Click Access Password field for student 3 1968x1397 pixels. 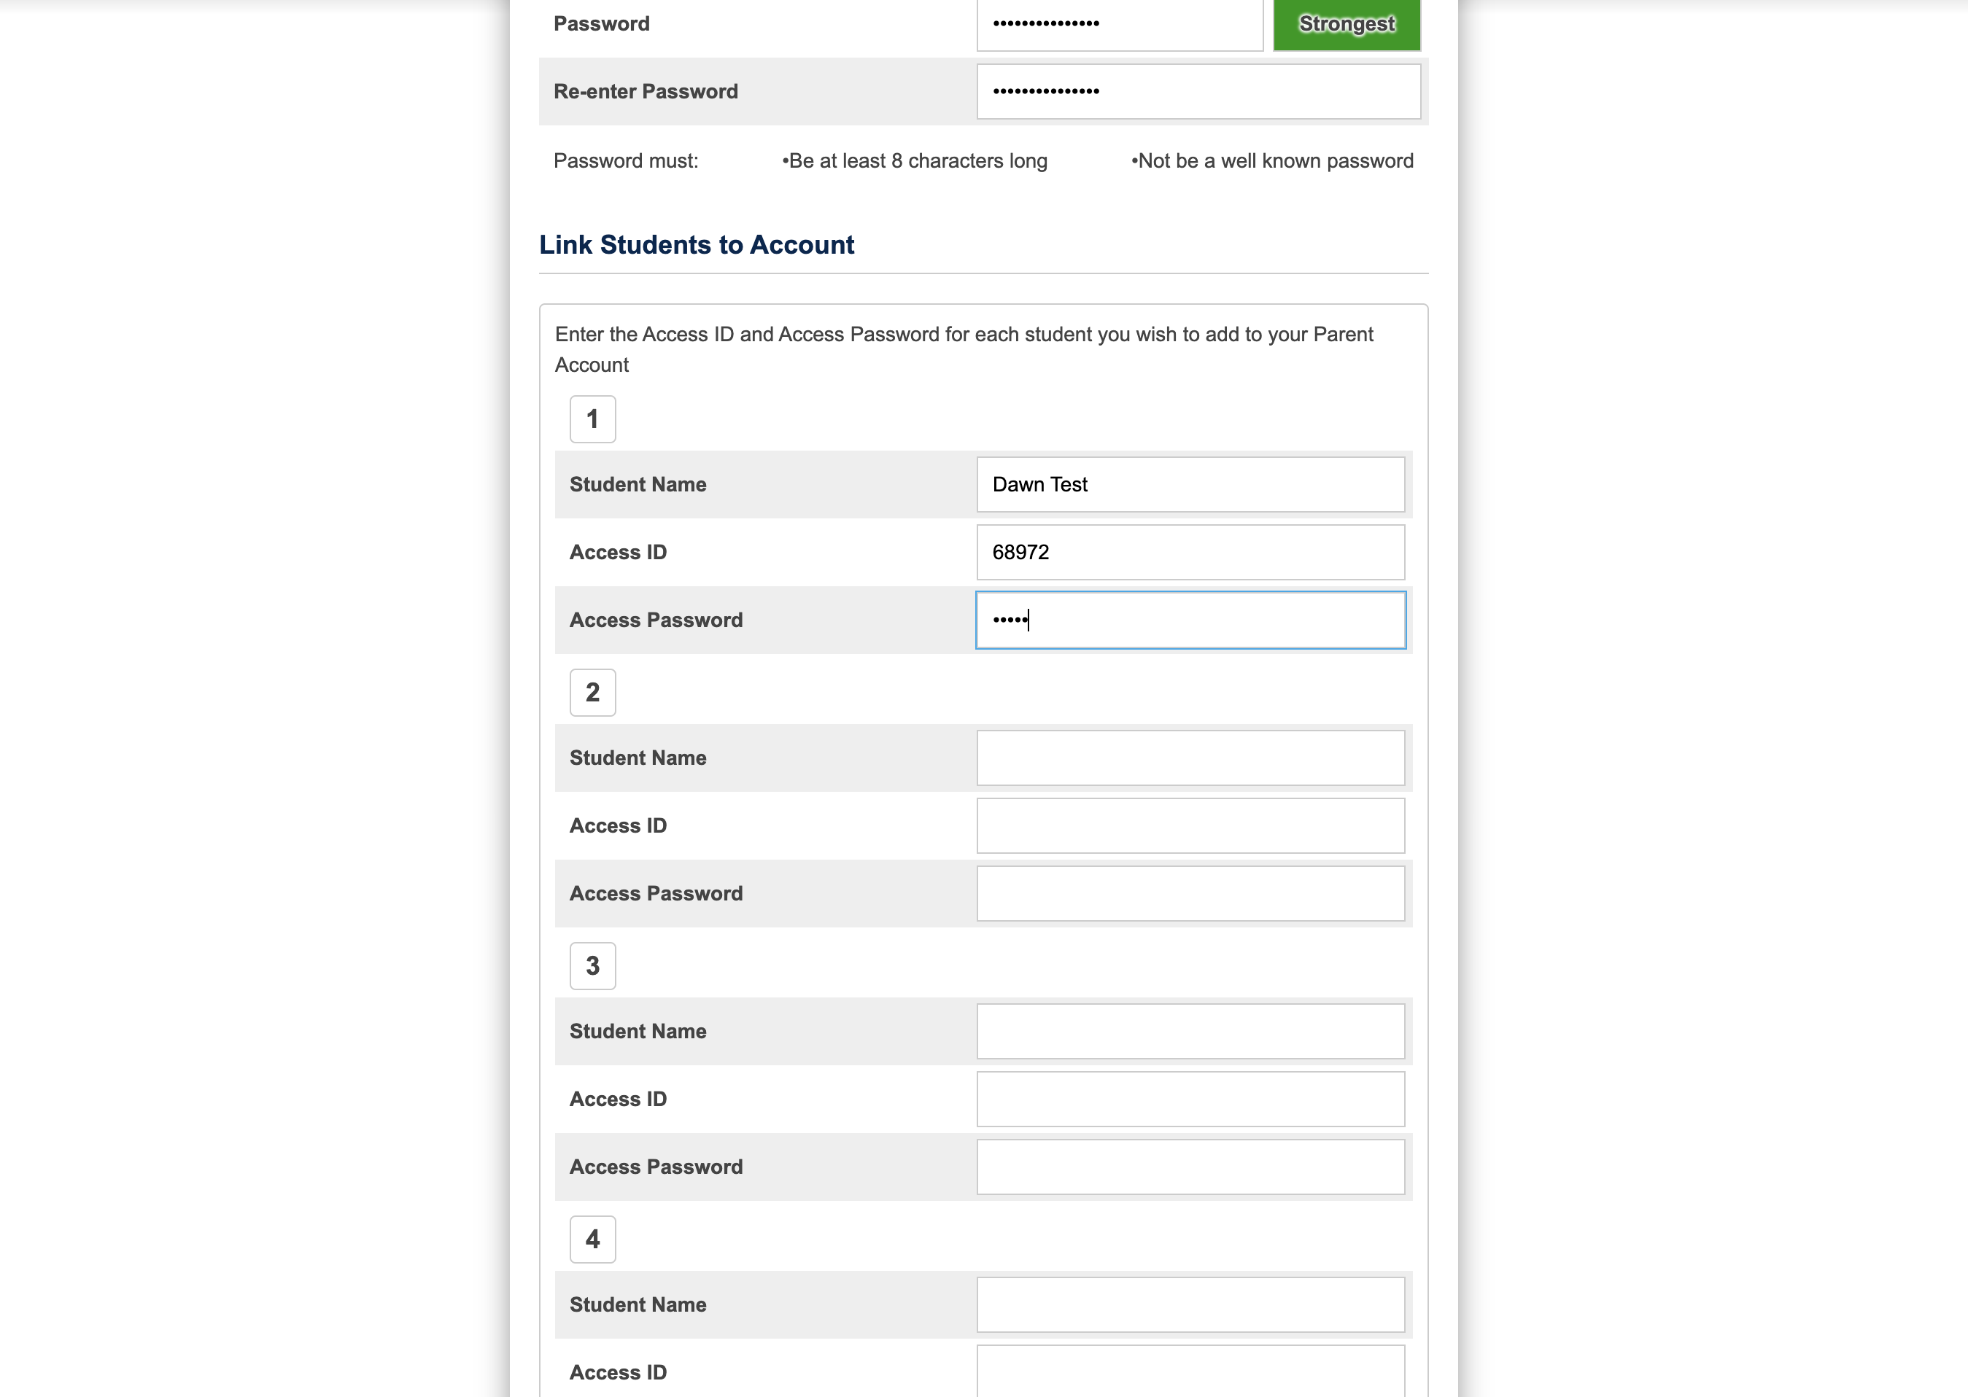click(1190, 1167)
